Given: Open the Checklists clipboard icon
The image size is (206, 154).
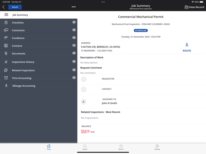Looking at the screenshot, I should click(6, 23).
